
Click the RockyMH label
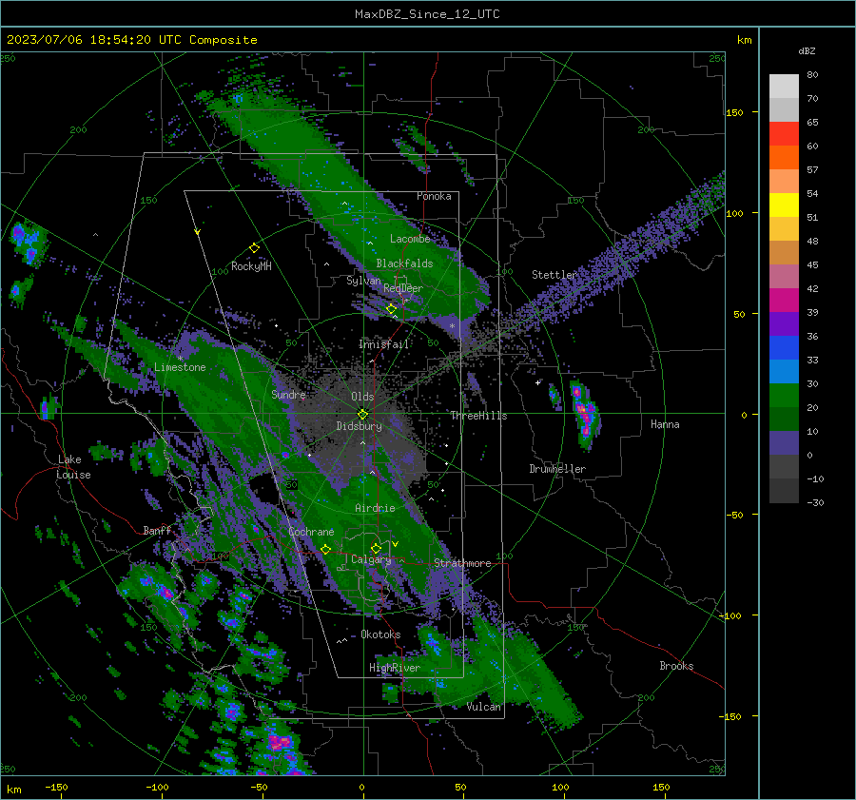[251, 266]
